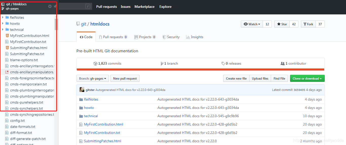This screenshot has width=346, height=145.
Task: Open latest commit hash 3659495
Action: point(299,90)
